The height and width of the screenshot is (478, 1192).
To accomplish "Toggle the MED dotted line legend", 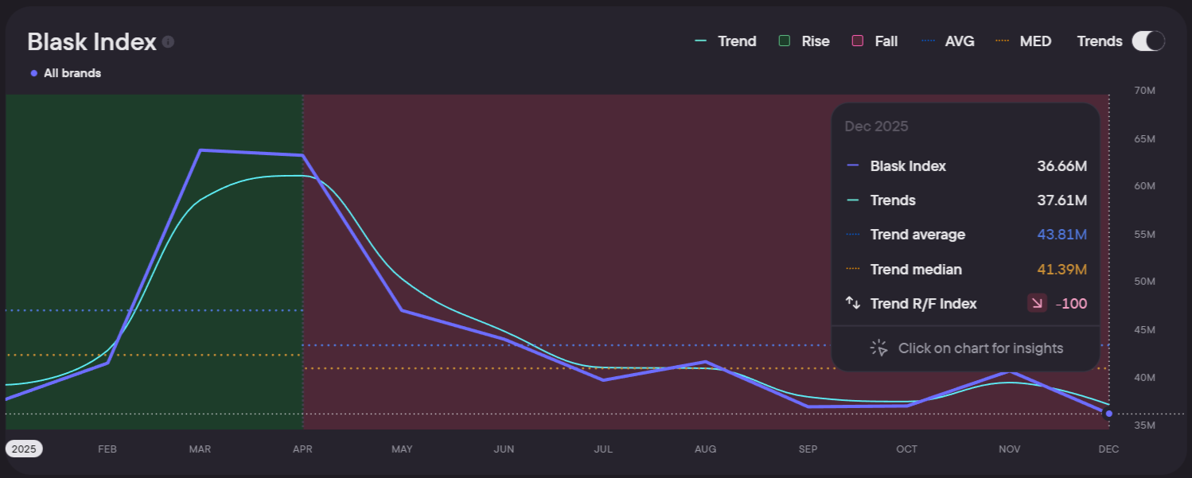I will (x=1023, y=41).
